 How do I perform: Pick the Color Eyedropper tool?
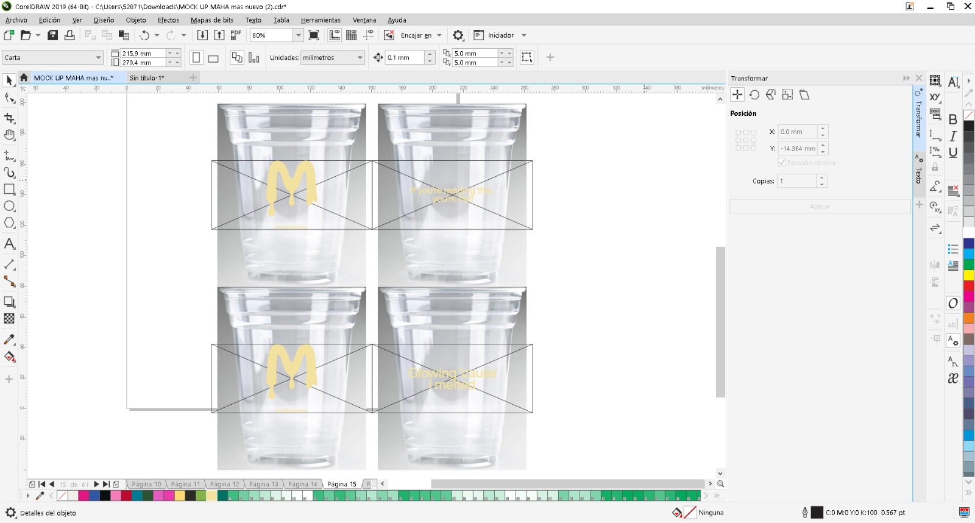(x=9, y=340)
